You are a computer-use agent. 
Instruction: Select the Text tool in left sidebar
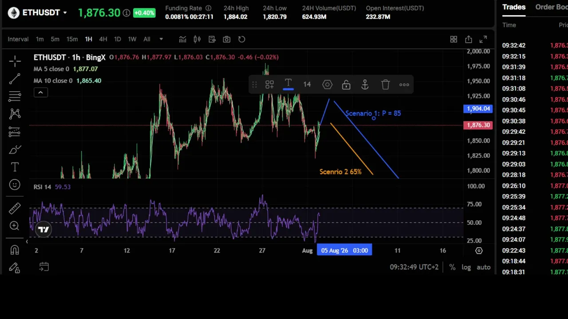tap(15, 167)
